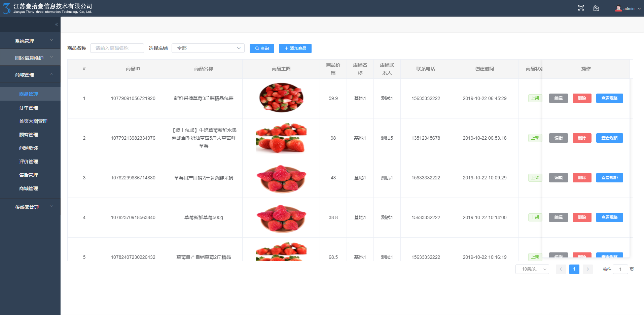Collapse the sidebar with the double-arrow icon
Image resolution: width=644 pixels, height=315 pixels.
click(56, 25)
